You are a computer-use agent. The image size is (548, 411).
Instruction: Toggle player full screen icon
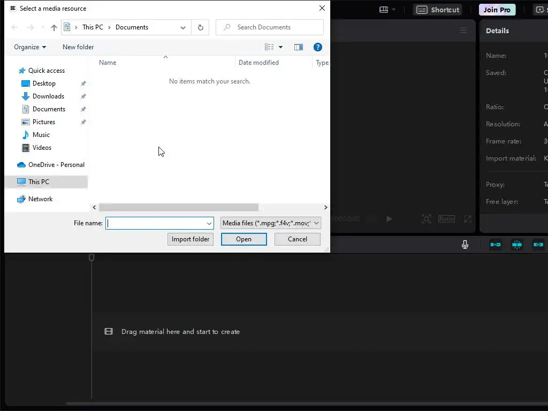(468, 219)
